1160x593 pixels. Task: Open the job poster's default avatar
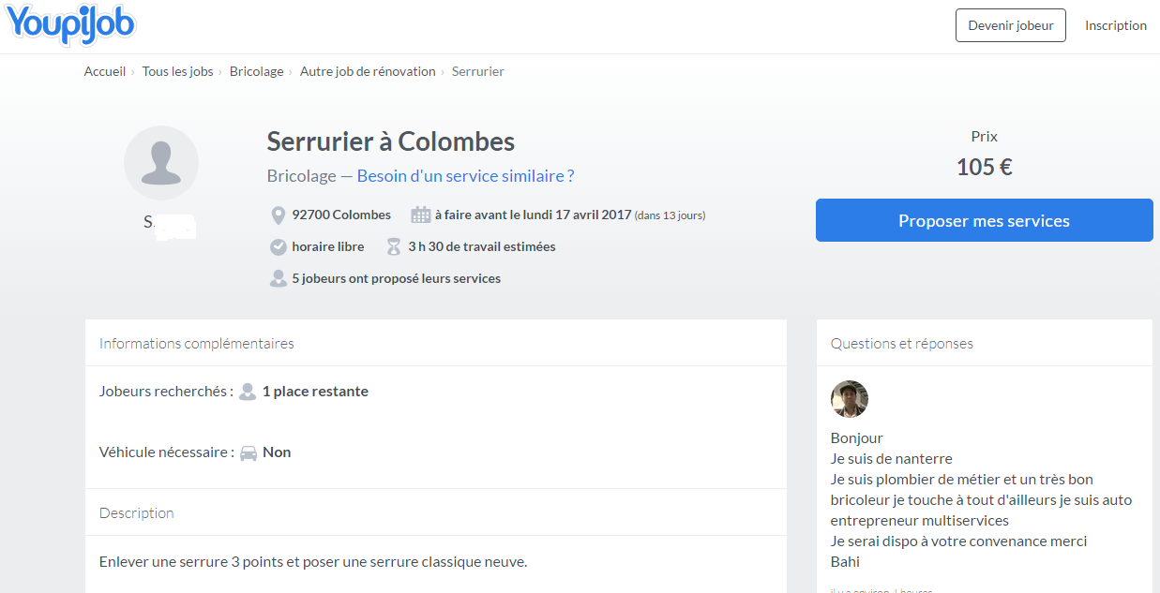[161, 163]
